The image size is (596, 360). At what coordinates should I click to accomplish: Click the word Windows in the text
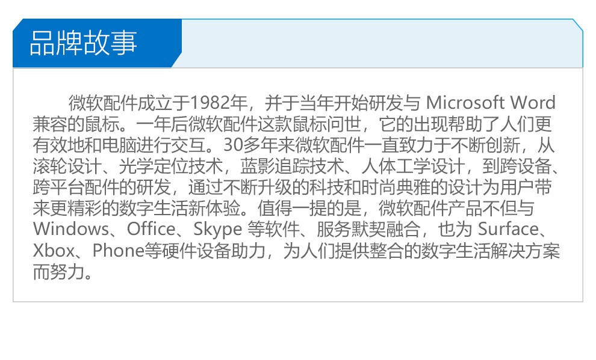point(71,229)
